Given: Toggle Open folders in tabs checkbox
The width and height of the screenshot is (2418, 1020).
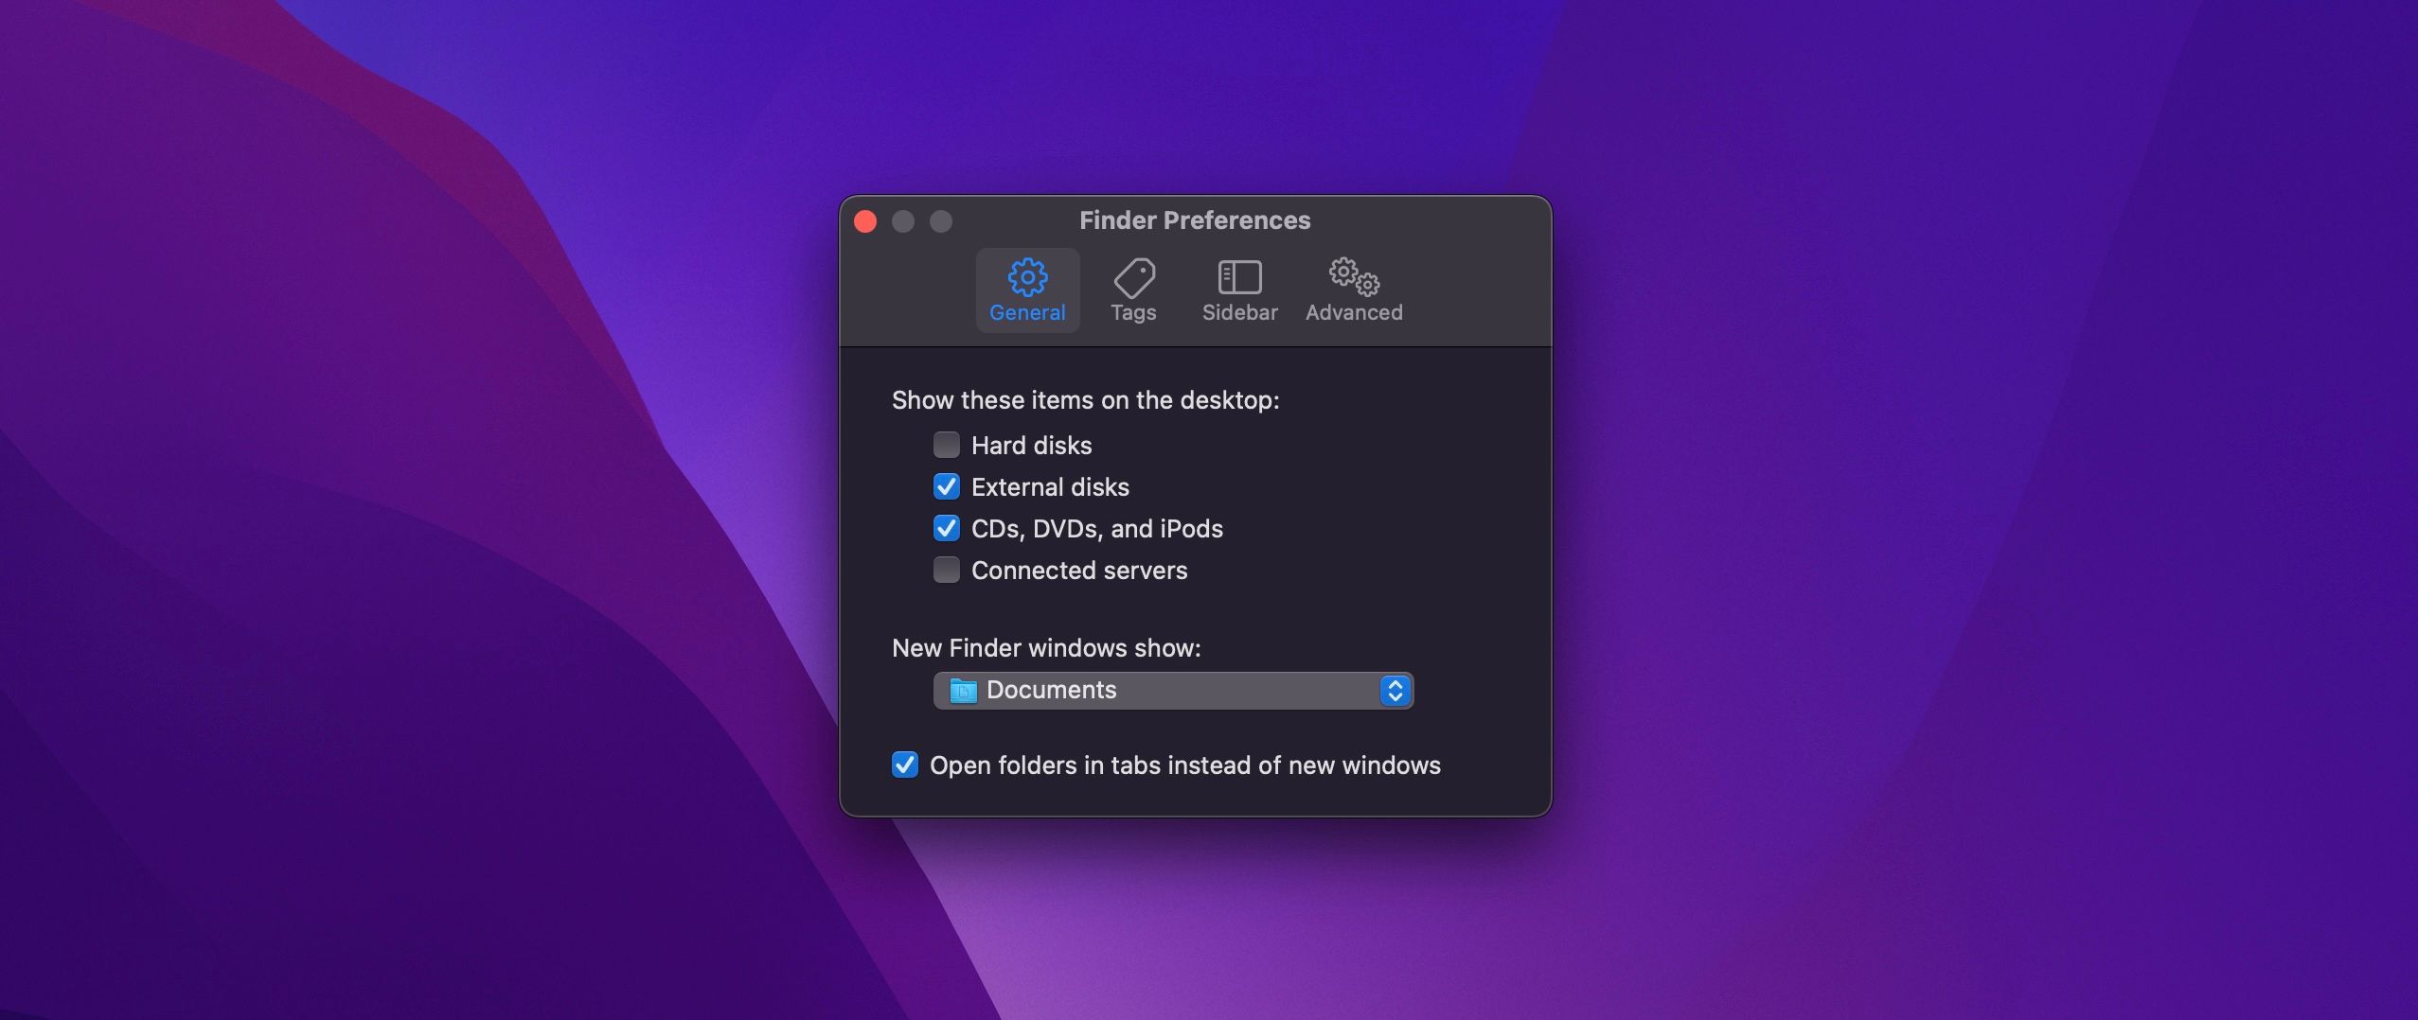Looking at the screenshot, I should tap(905, 765).
